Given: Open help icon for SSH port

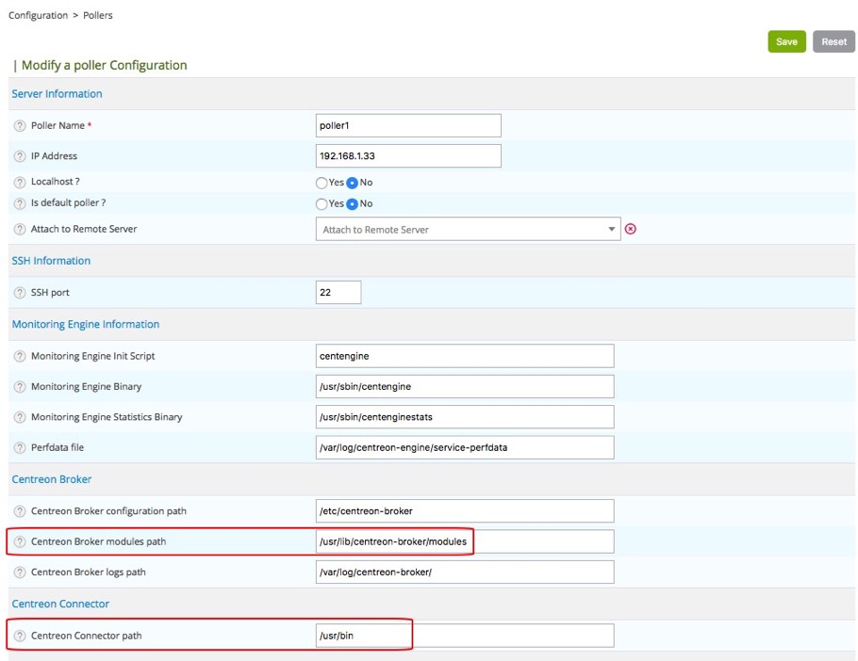Looking at the screenshot, I should (x=20, y=293).
